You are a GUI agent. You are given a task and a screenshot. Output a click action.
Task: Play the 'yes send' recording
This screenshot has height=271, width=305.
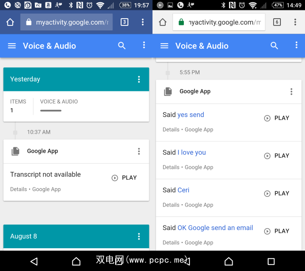click(x=277, y=118)
